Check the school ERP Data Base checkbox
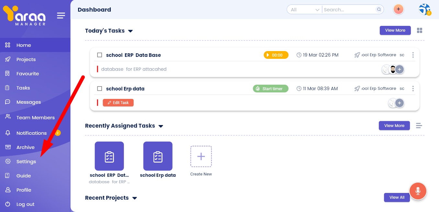The height and width of the screenshot is (212, 439). [100, 55]
